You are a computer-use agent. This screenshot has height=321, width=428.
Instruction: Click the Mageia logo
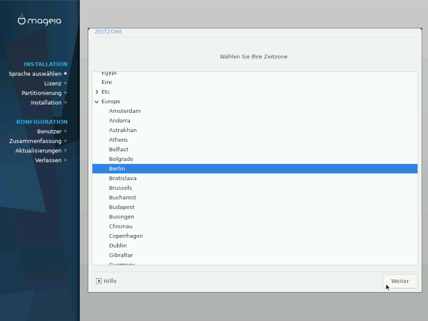[x=40, y=20]
